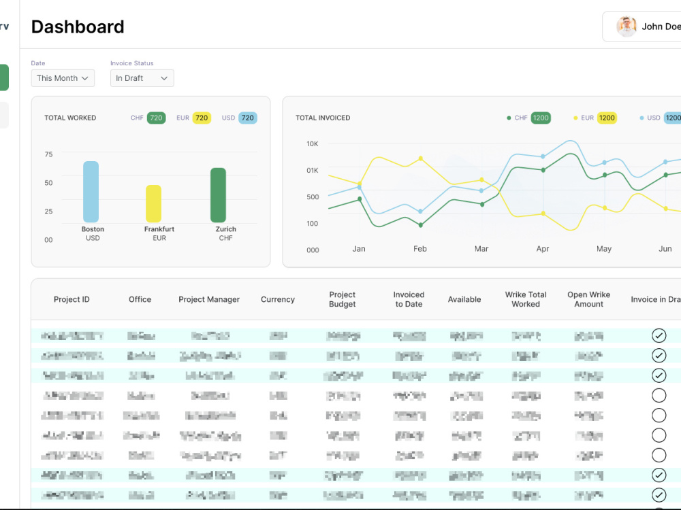Screen dimensions: 681x510
Task: Open the Date dropdown showing This Month
Action: pyautogui.click(x=63, y=78)
